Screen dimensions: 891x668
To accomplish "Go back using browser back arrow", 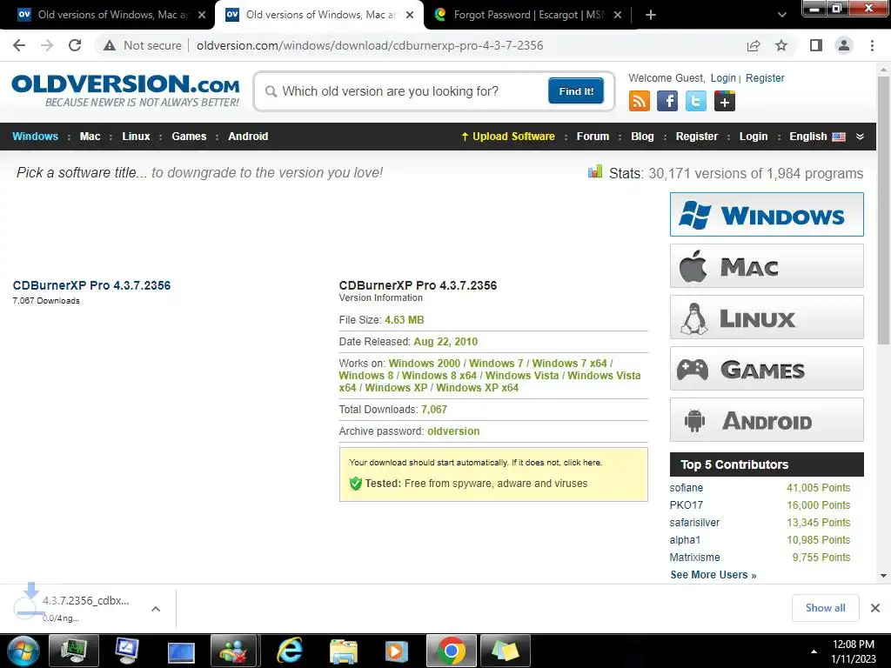I will [x=19, y=45].
